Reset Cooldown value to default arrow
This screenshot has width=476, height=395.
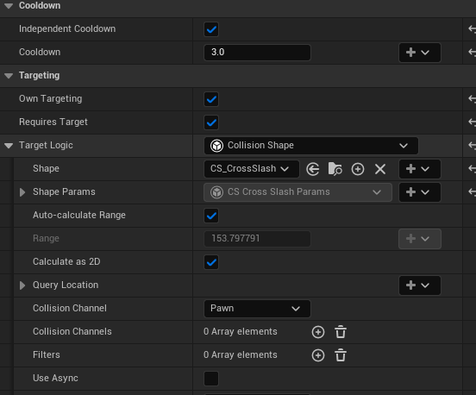[x=472, y=53]
